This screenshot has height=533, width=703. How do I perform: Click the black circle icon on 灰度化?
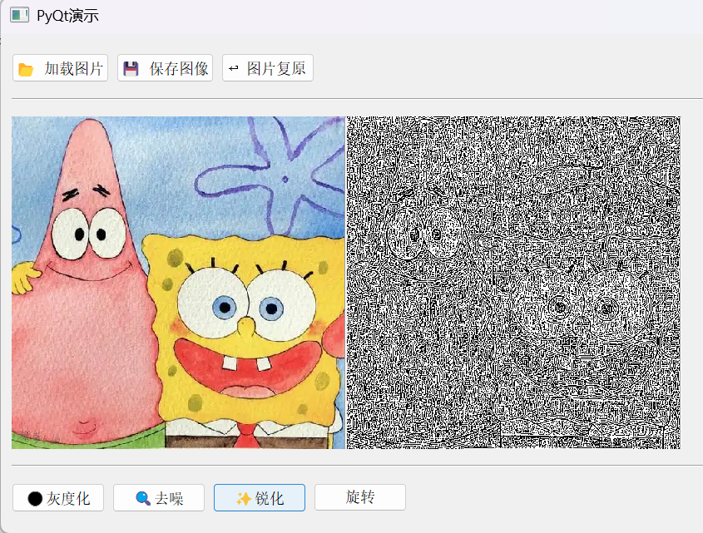[35, 498]
